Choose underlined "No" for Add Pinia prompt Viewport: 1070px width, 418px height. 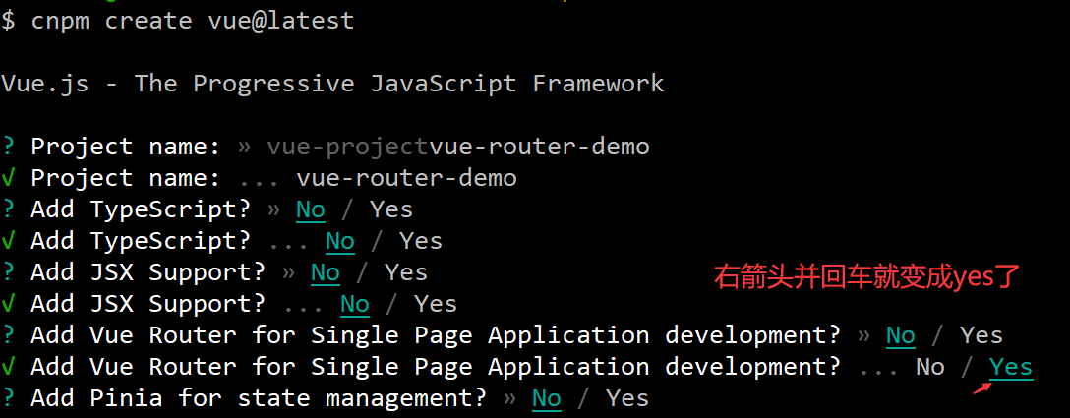click(547, 398)
